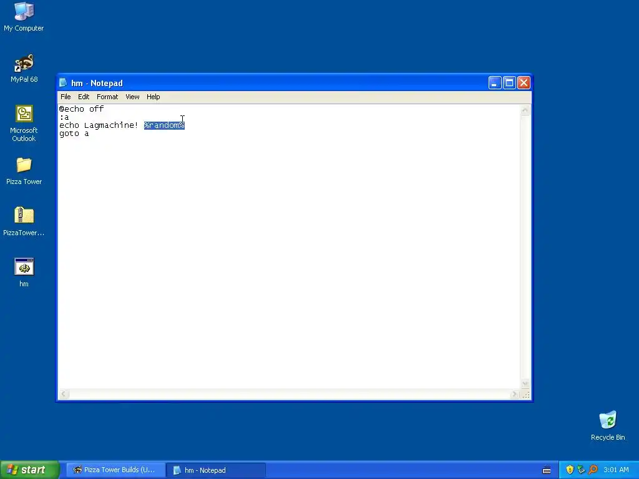Select the MyPal 68 browser shortcut
Viewport: 639px width, 479px height.
(x=24, y=69)
